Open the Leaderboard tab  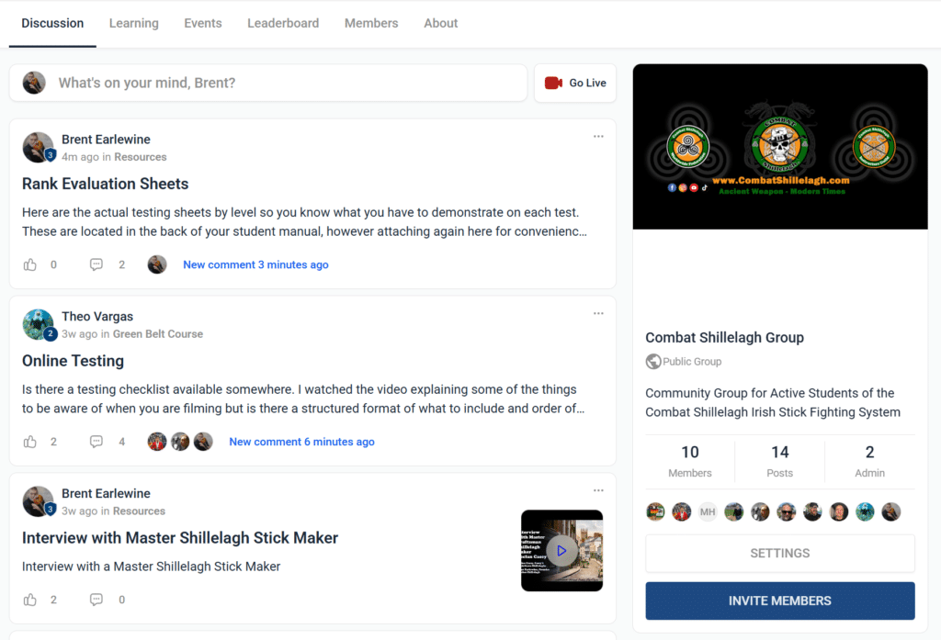[x=283, y=23]
